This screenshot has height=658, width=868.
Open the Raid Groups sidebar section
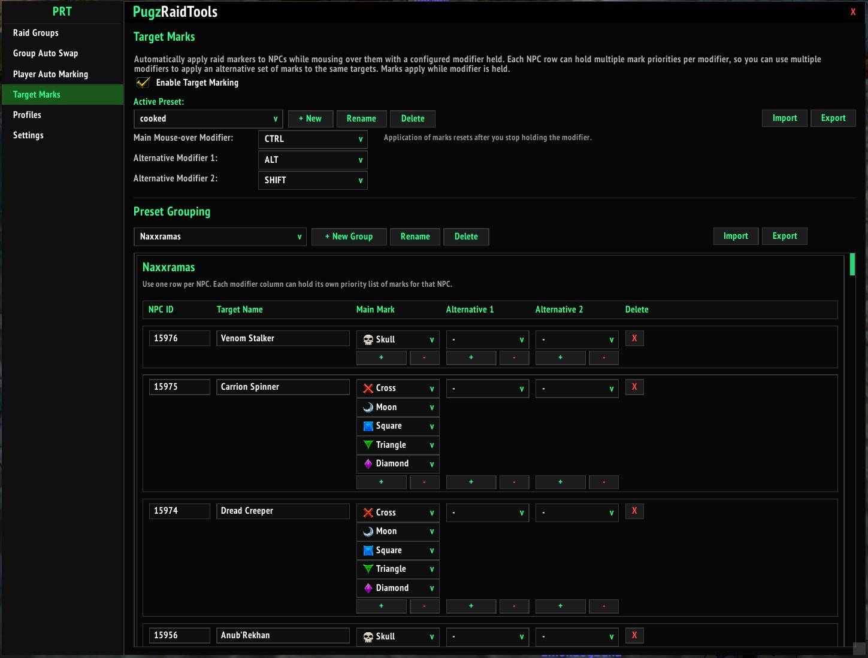coord(36,33)
